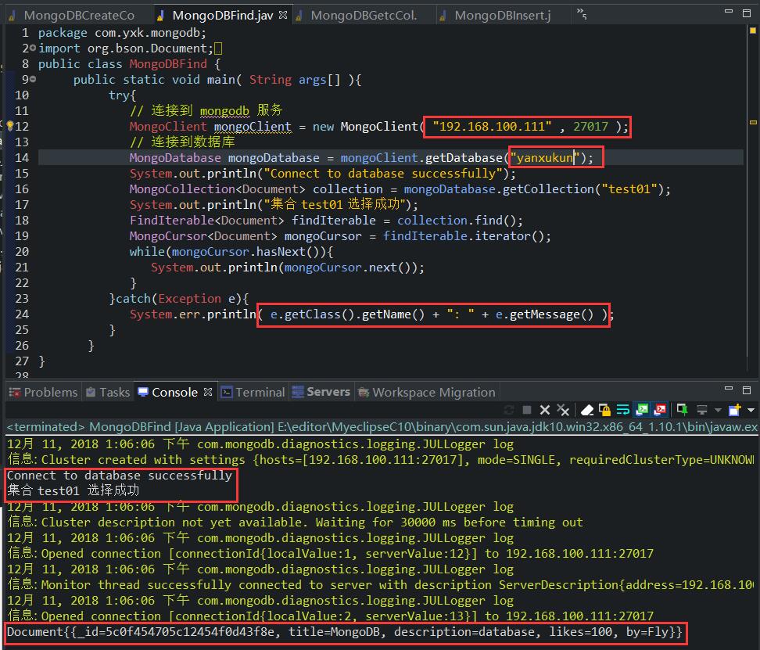Click the Open Console icon
760x650 pixels.
pos(735,410)
